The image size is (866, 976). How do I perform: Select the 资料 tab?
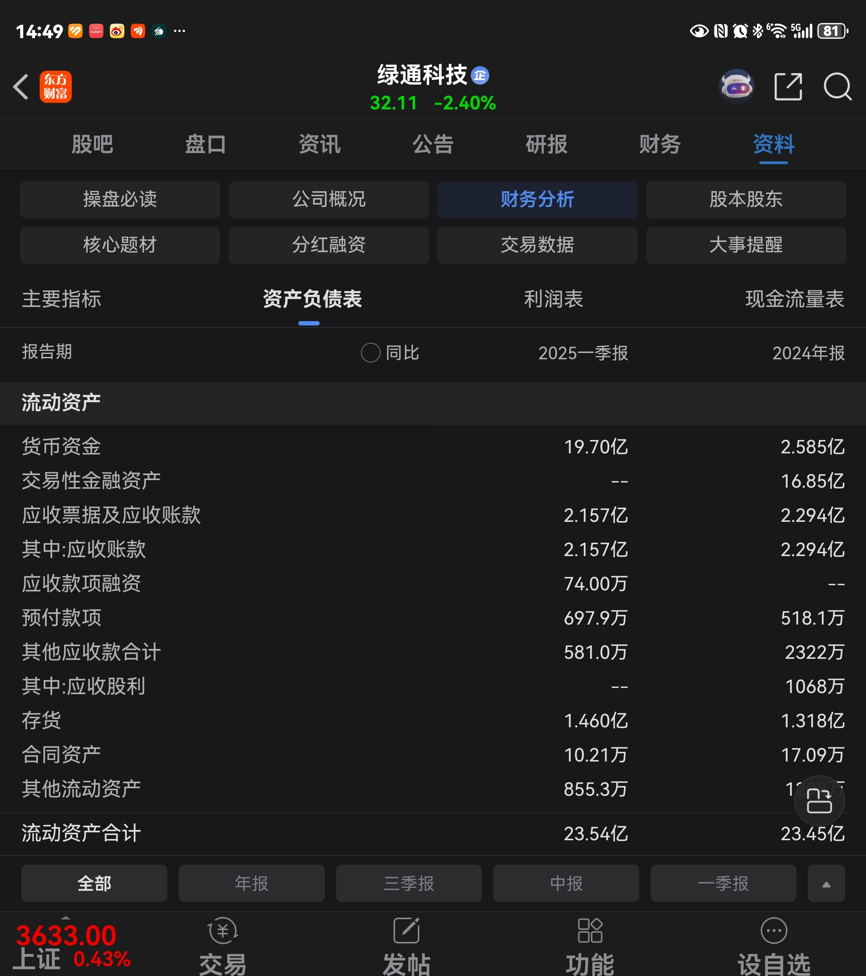point(774,144)
